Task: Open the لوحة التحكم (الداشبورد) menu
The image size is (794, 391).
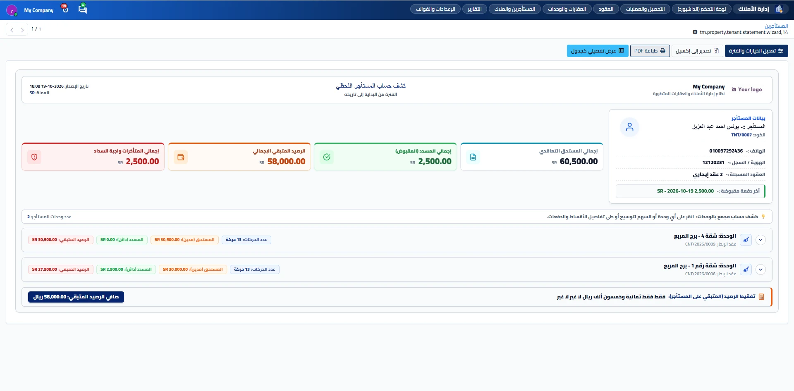Action: click(701, 9)
